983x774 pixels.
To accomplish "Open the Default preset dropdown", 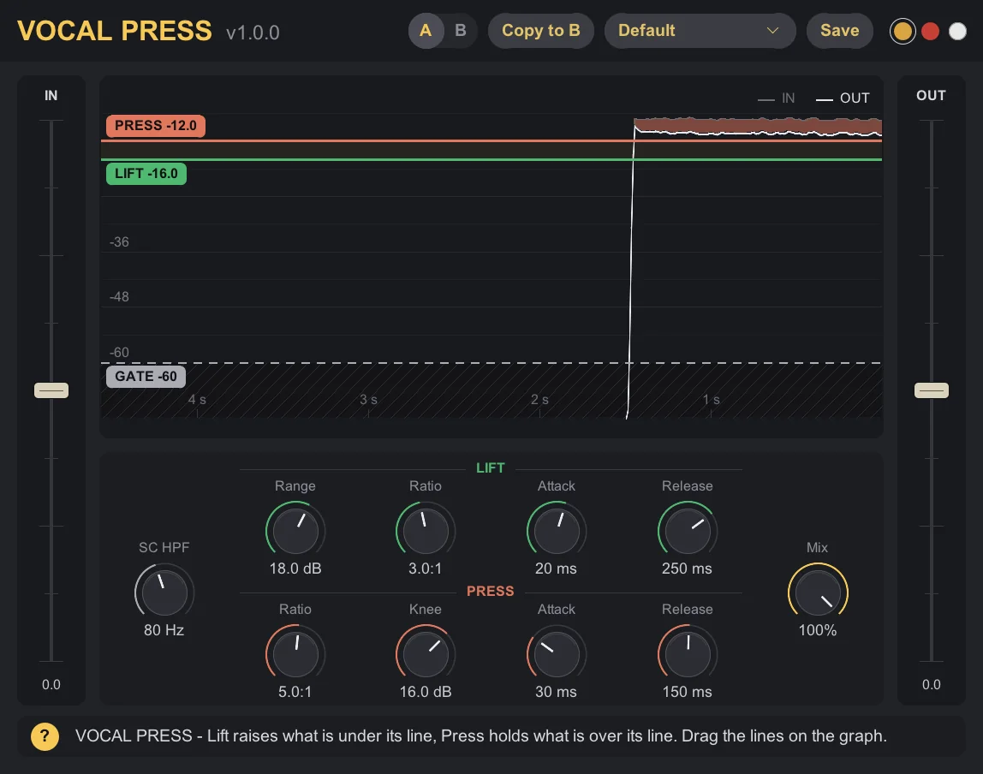I will point(700,31).
